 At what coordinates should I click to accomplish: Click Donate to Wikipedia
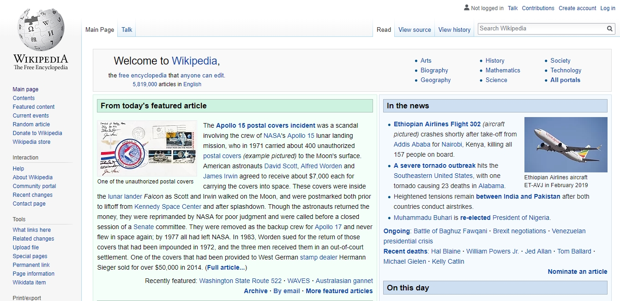(x=37, y=133)
